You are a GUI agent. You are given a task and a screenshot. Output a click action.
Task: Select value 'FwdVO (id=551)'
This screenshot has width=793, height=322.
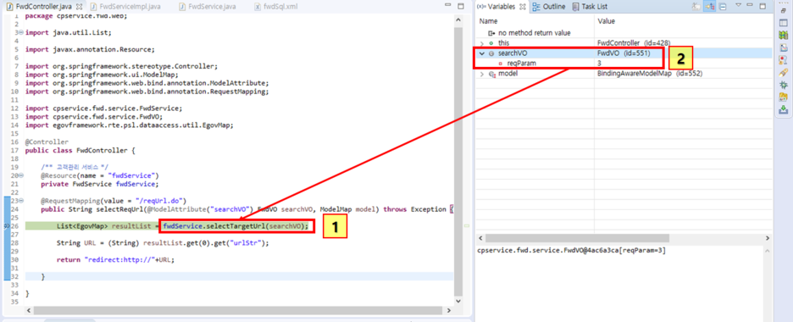tap(623, 53)
